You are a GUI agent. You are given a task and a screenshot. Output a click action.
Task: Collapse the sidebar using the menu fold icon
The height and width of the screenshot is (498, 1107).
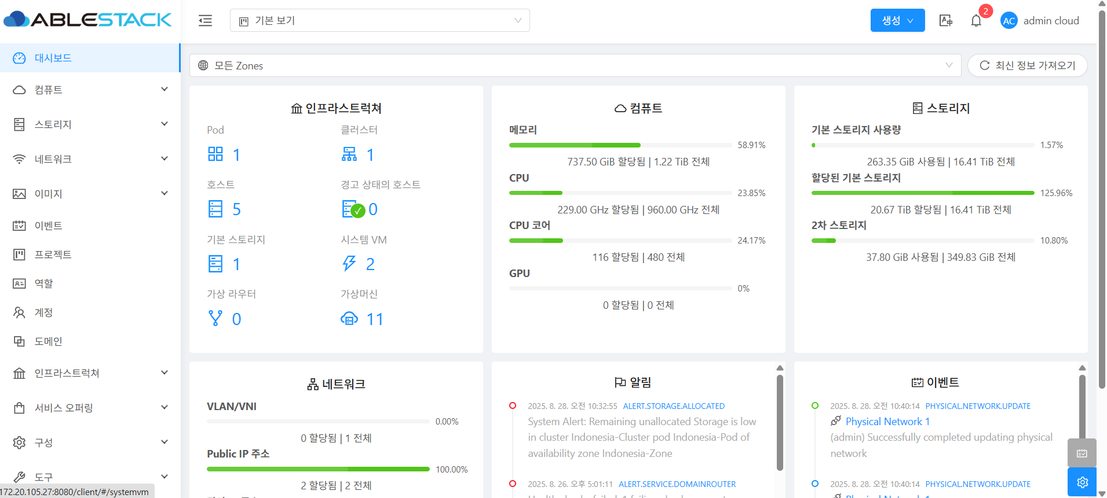point(205,21)
